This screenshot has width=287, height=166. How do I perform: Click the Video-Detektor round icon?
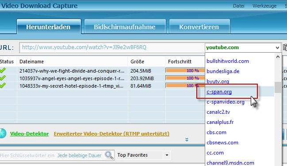click(x=3, y=133)
